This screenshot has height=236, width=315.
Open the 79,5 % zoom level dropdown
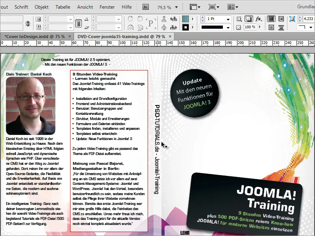click(176, 7)
